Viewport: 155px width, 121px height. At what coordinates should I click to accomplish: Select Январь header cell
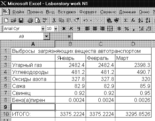coord(70,58)
